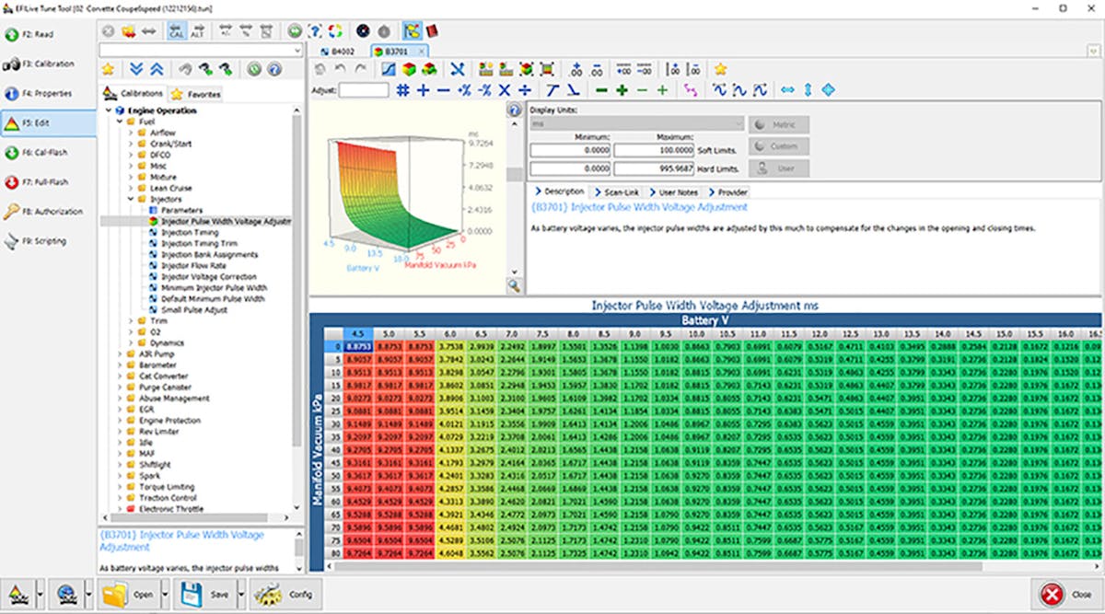This screenshot has width=1105, height=614.
Task: Click the yellow favorites star in the table toolbar
Action: tap(720, 69)
